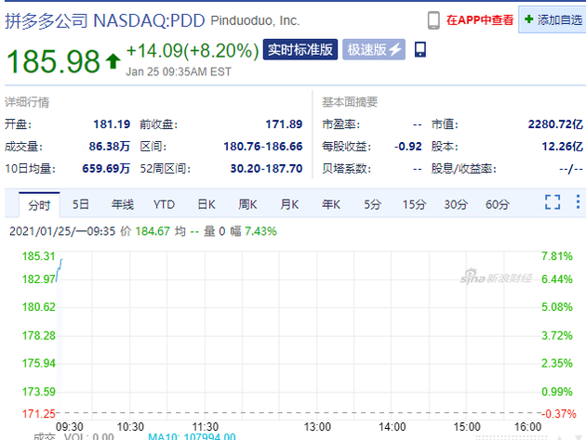Screen dimensions: 586x440
Task: Click the 13:00 time axis label
Action: [317, 427]
